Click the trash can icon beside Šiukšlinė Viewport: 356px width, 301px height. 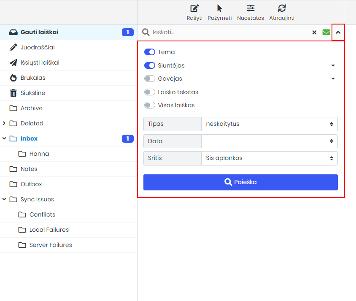[13, 93]
